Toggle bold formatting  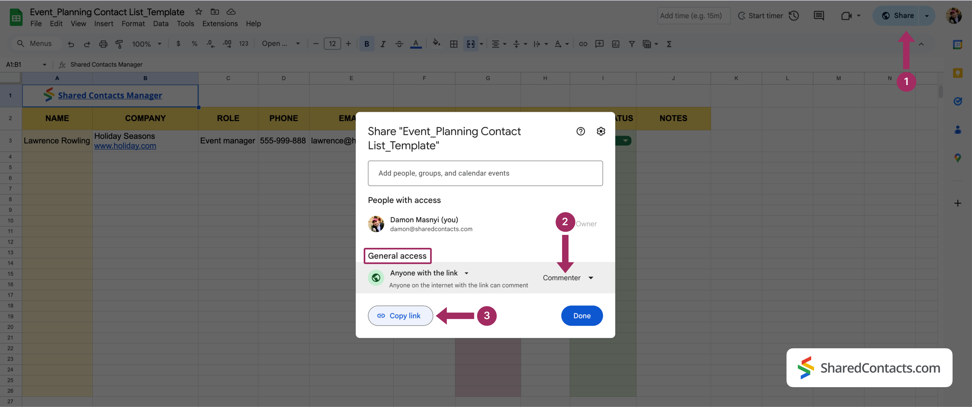tap(367, 44)
